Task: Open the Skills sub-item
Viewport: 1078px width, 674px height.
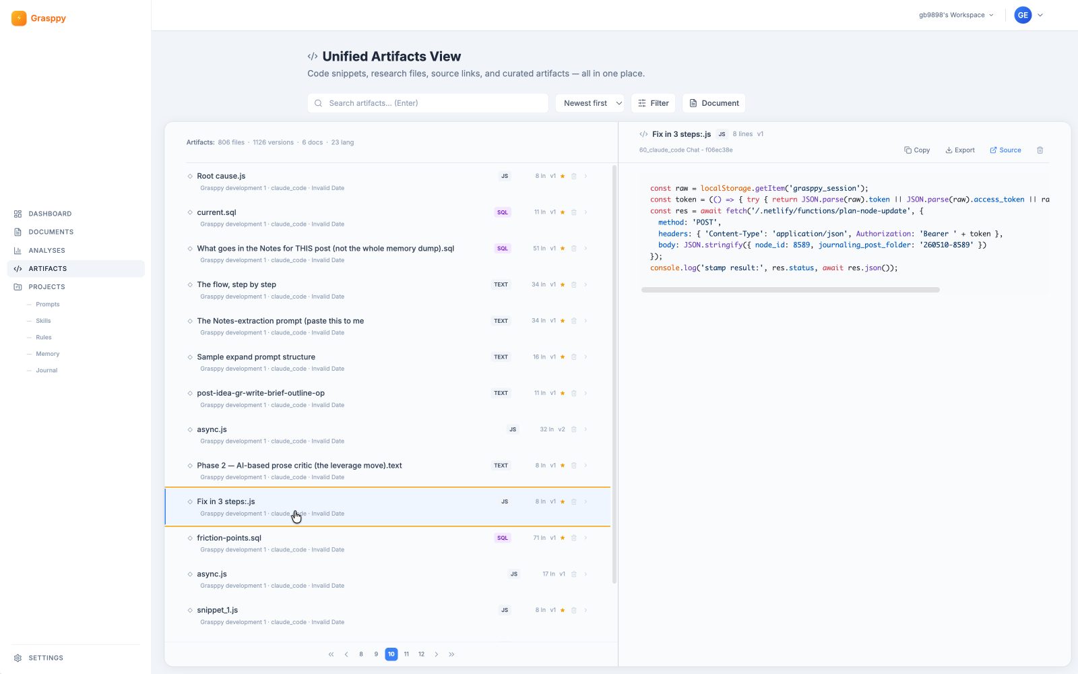Action: click(x=43, y=321)
